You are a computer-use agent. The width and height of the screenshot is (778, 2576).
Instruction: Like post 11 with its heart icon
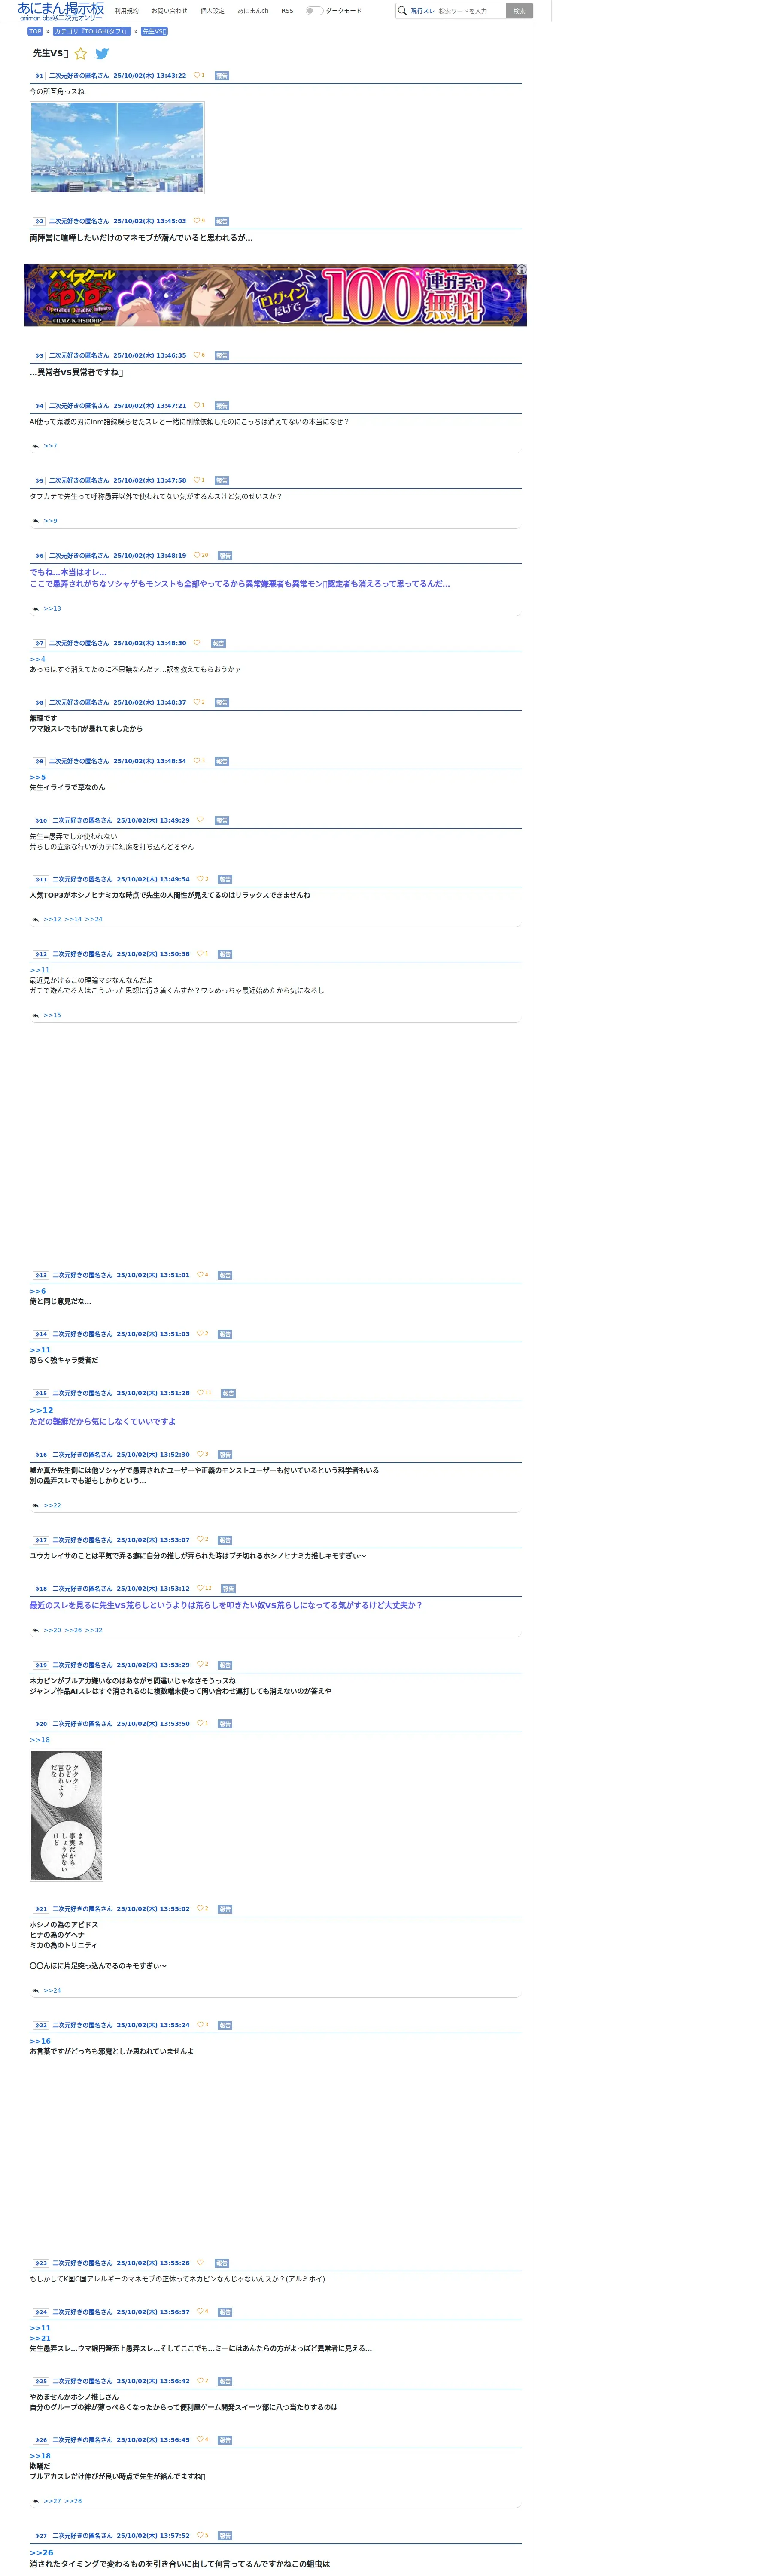200,879
